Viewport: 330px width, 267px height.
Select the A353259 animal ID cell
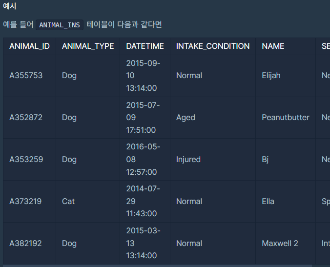(x=29, y=160)
